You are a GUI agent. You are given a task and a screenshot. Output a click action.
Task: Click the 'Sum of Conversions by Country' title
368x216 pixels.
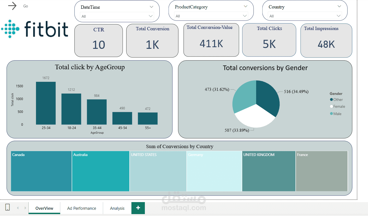pyautogui.click(x=179, y=146)
